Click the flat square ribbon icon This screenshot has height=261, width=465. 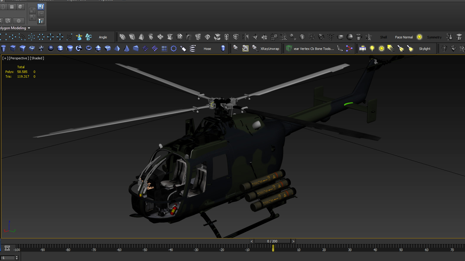click(x=12, y=6)
